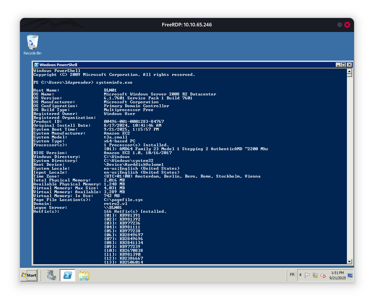Click the muted volume speaker tray icon

(323, 275)
